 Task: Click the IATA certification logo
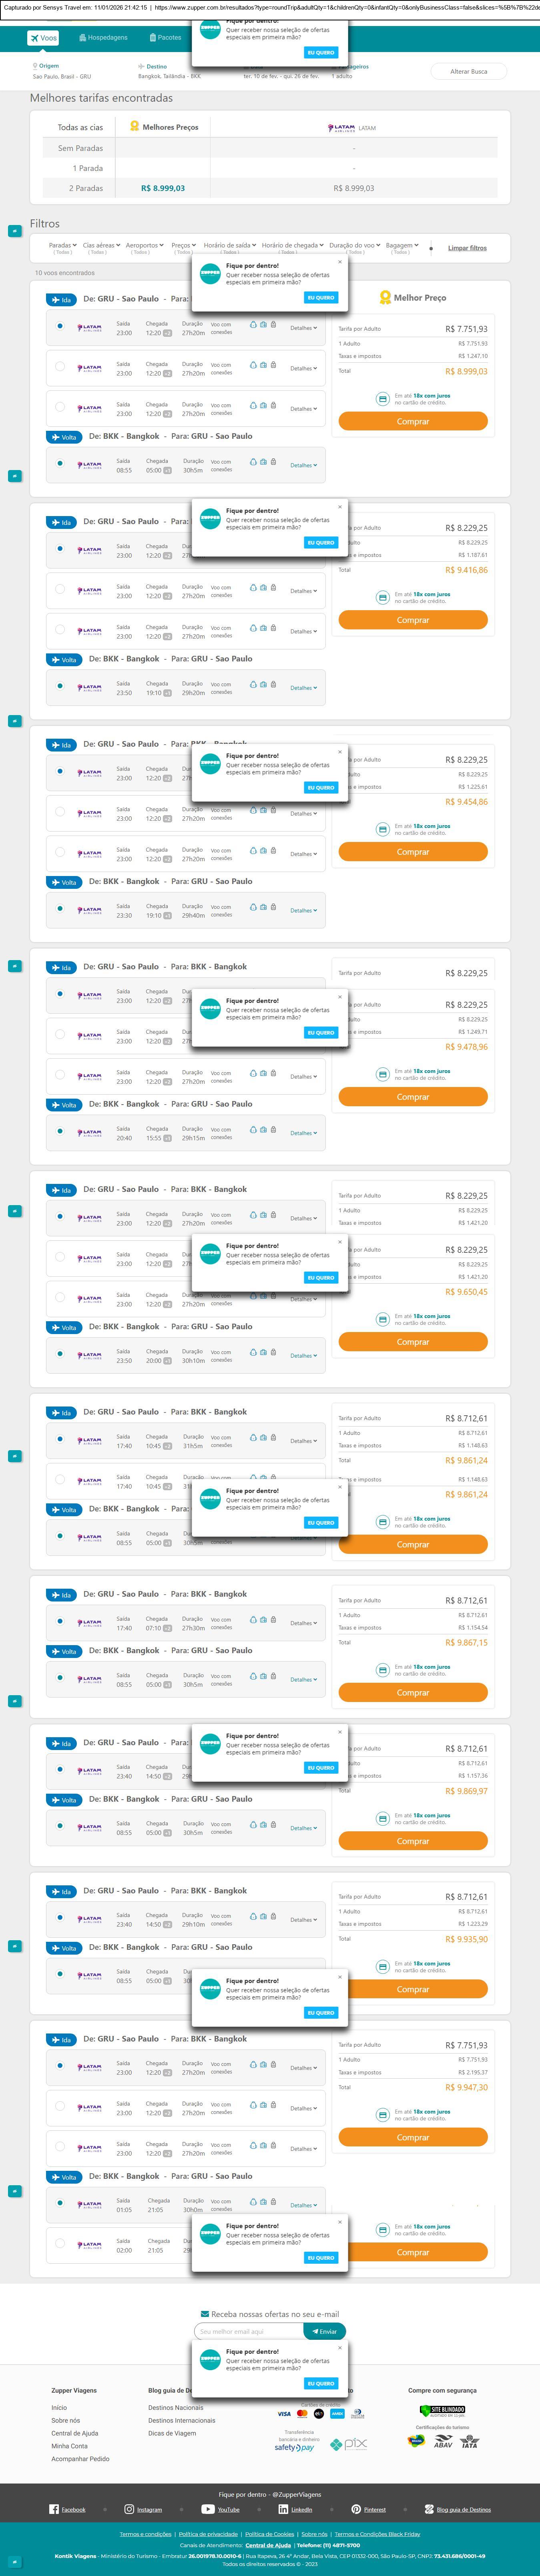tap(469, 2441)
